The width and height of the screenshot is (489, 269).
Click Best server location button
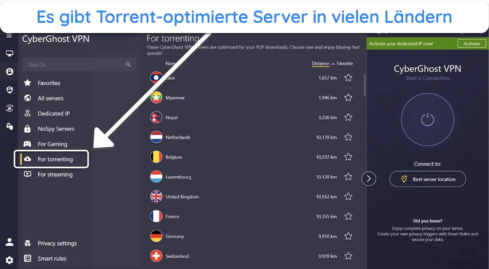point(428,179)
